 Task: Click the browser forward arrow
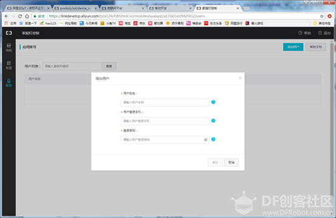(x=13, y=16)
